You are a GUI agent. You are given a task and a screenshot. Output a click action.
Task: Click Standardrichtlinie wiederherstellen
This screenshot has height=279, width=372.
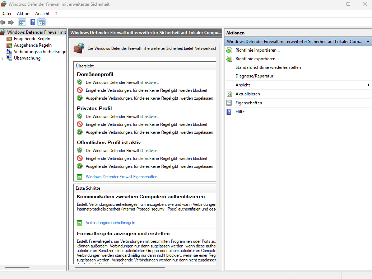tap(268, 67)
